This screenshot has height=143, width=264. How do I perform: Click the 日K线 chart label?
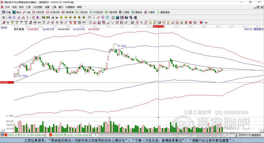click(4, 28)
